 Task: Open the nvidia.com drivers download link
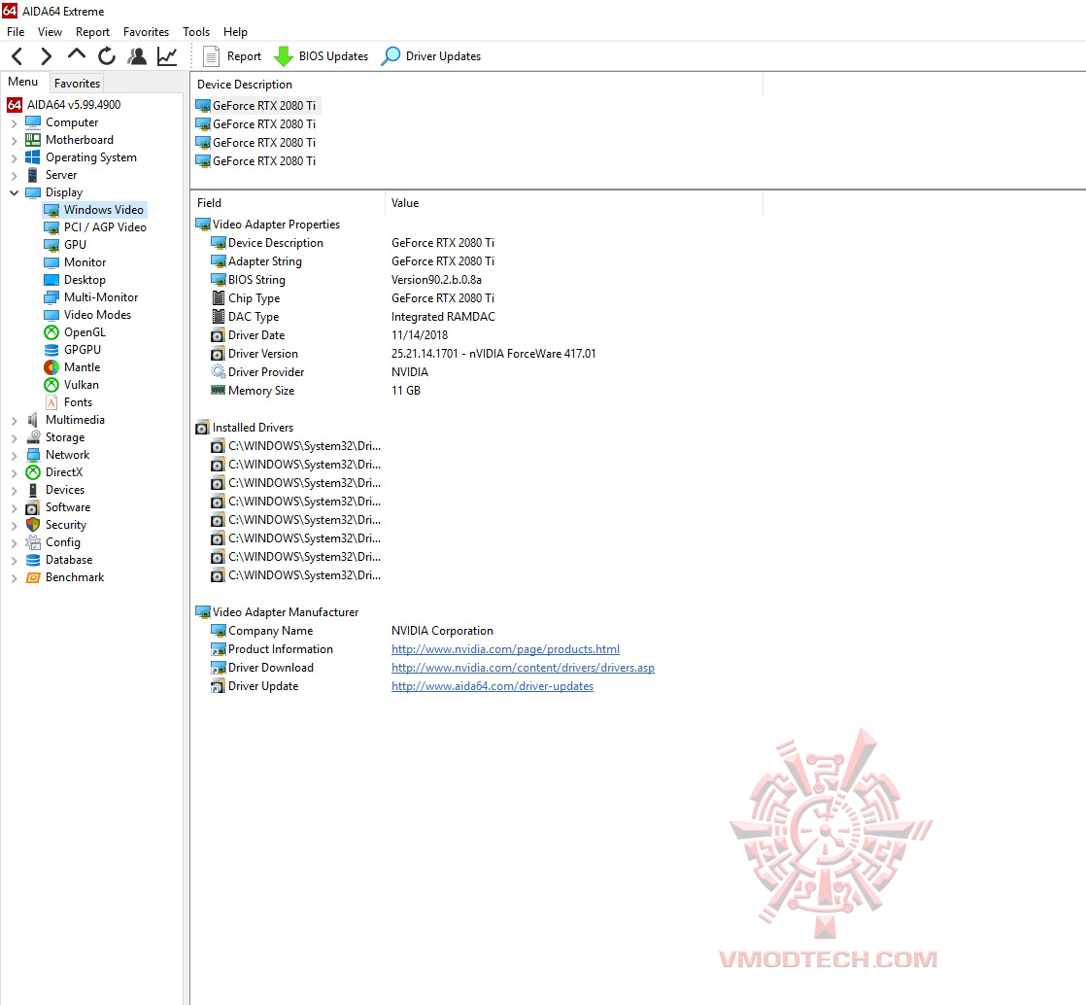click(523, 668)
